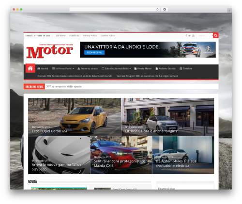Open Prove su strada section
The height and width of the screenshot is (204, 242).
pos(88,68)
